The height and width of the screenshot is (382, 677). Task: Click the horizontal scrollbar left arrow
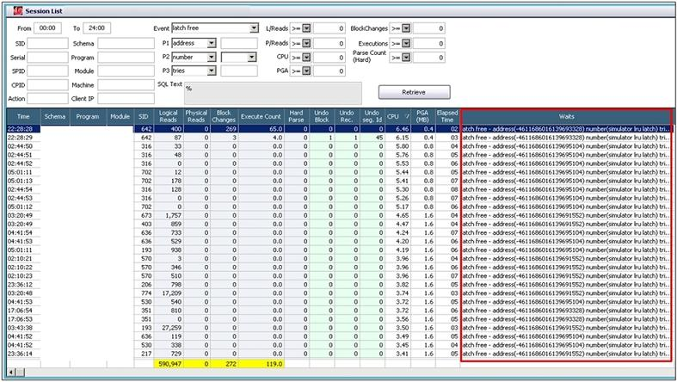pos(12,372)
